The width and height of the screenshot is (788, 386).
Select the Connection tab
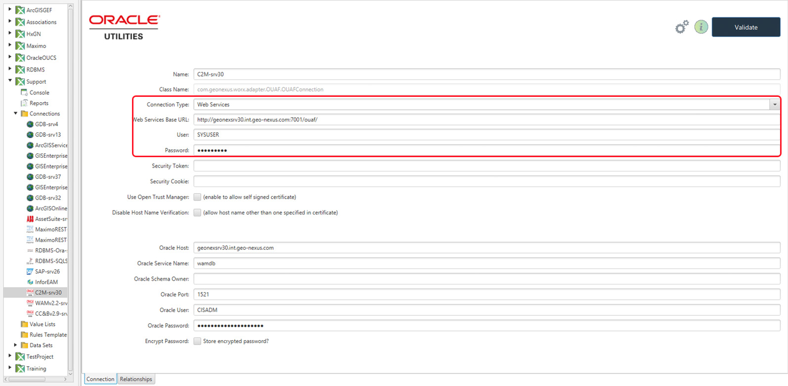[100, 379]
